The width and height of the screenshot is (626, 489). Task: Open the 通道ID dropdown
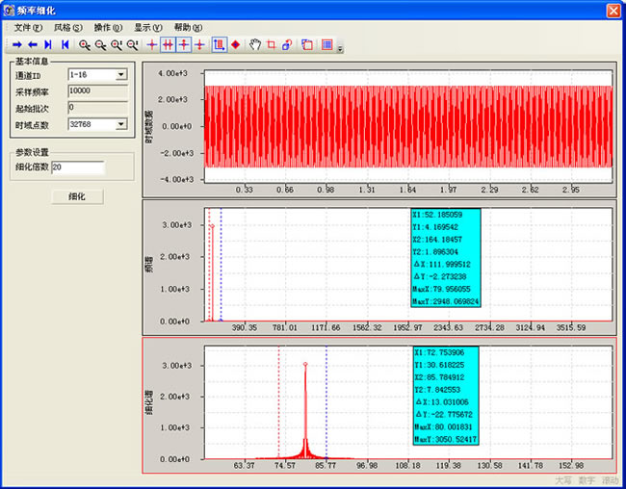coord(121,74)
